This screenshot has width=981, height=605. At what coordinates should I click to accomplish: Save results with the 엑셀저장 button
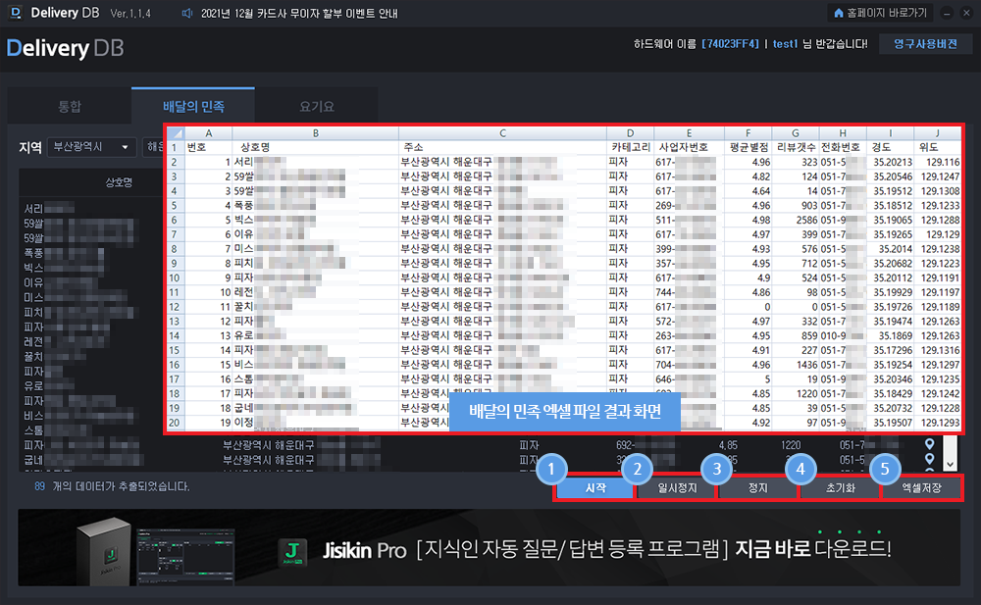[x=921, y=487]
